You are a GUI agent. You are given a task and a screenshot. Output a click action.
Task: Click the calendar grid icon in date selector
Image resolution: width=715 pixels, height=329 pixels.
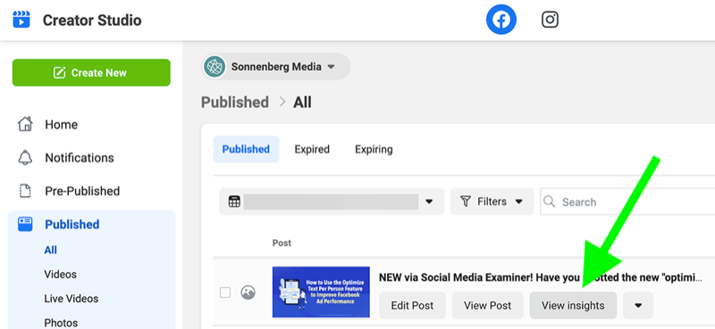click(x=234, y=202)
